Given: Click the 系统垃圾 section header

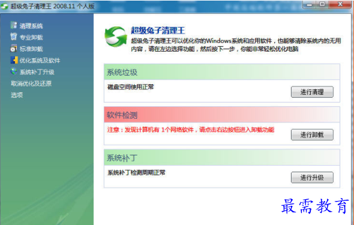Looking at the screenshot, I should click(222, 72).
